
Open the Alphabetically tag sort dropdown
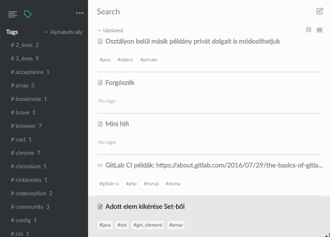click(x=63, y=32)
